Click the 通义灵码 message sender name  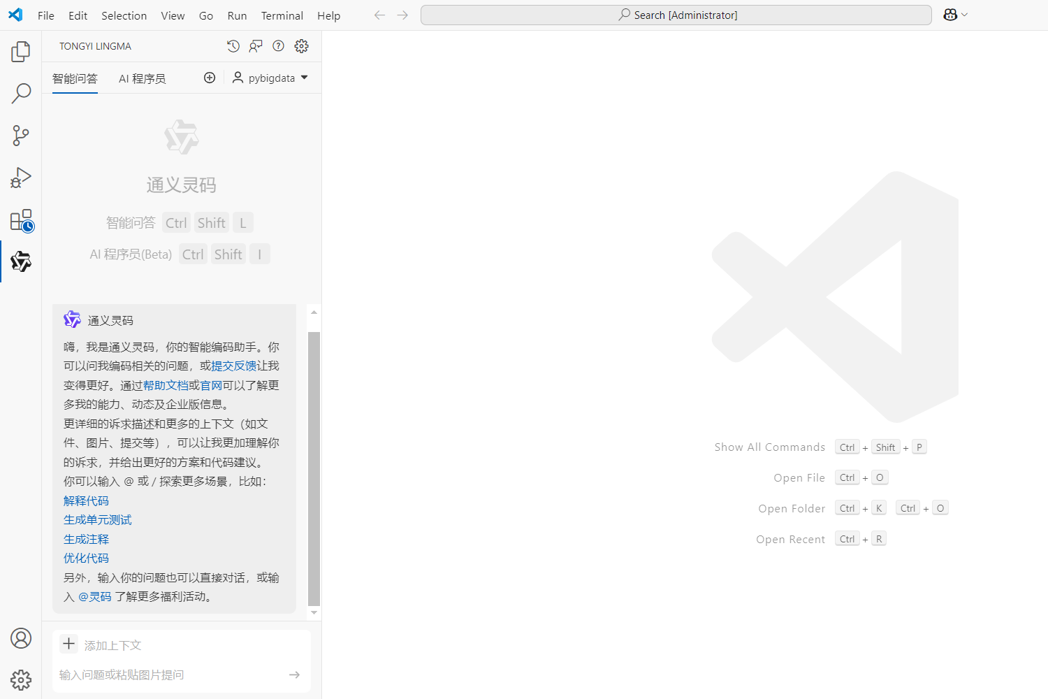(110, 320)
